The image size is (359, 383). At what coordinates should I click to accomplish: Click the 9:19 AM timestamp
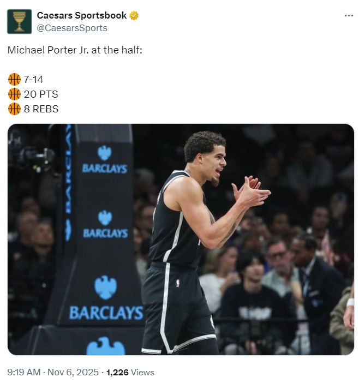[24, 372]
